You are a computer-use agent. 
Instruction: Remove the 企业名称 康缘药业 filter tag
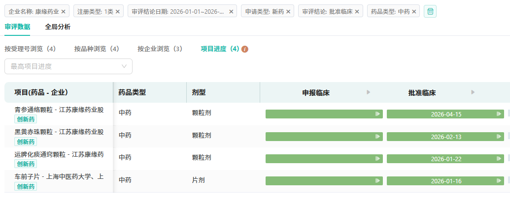point(63,11)
